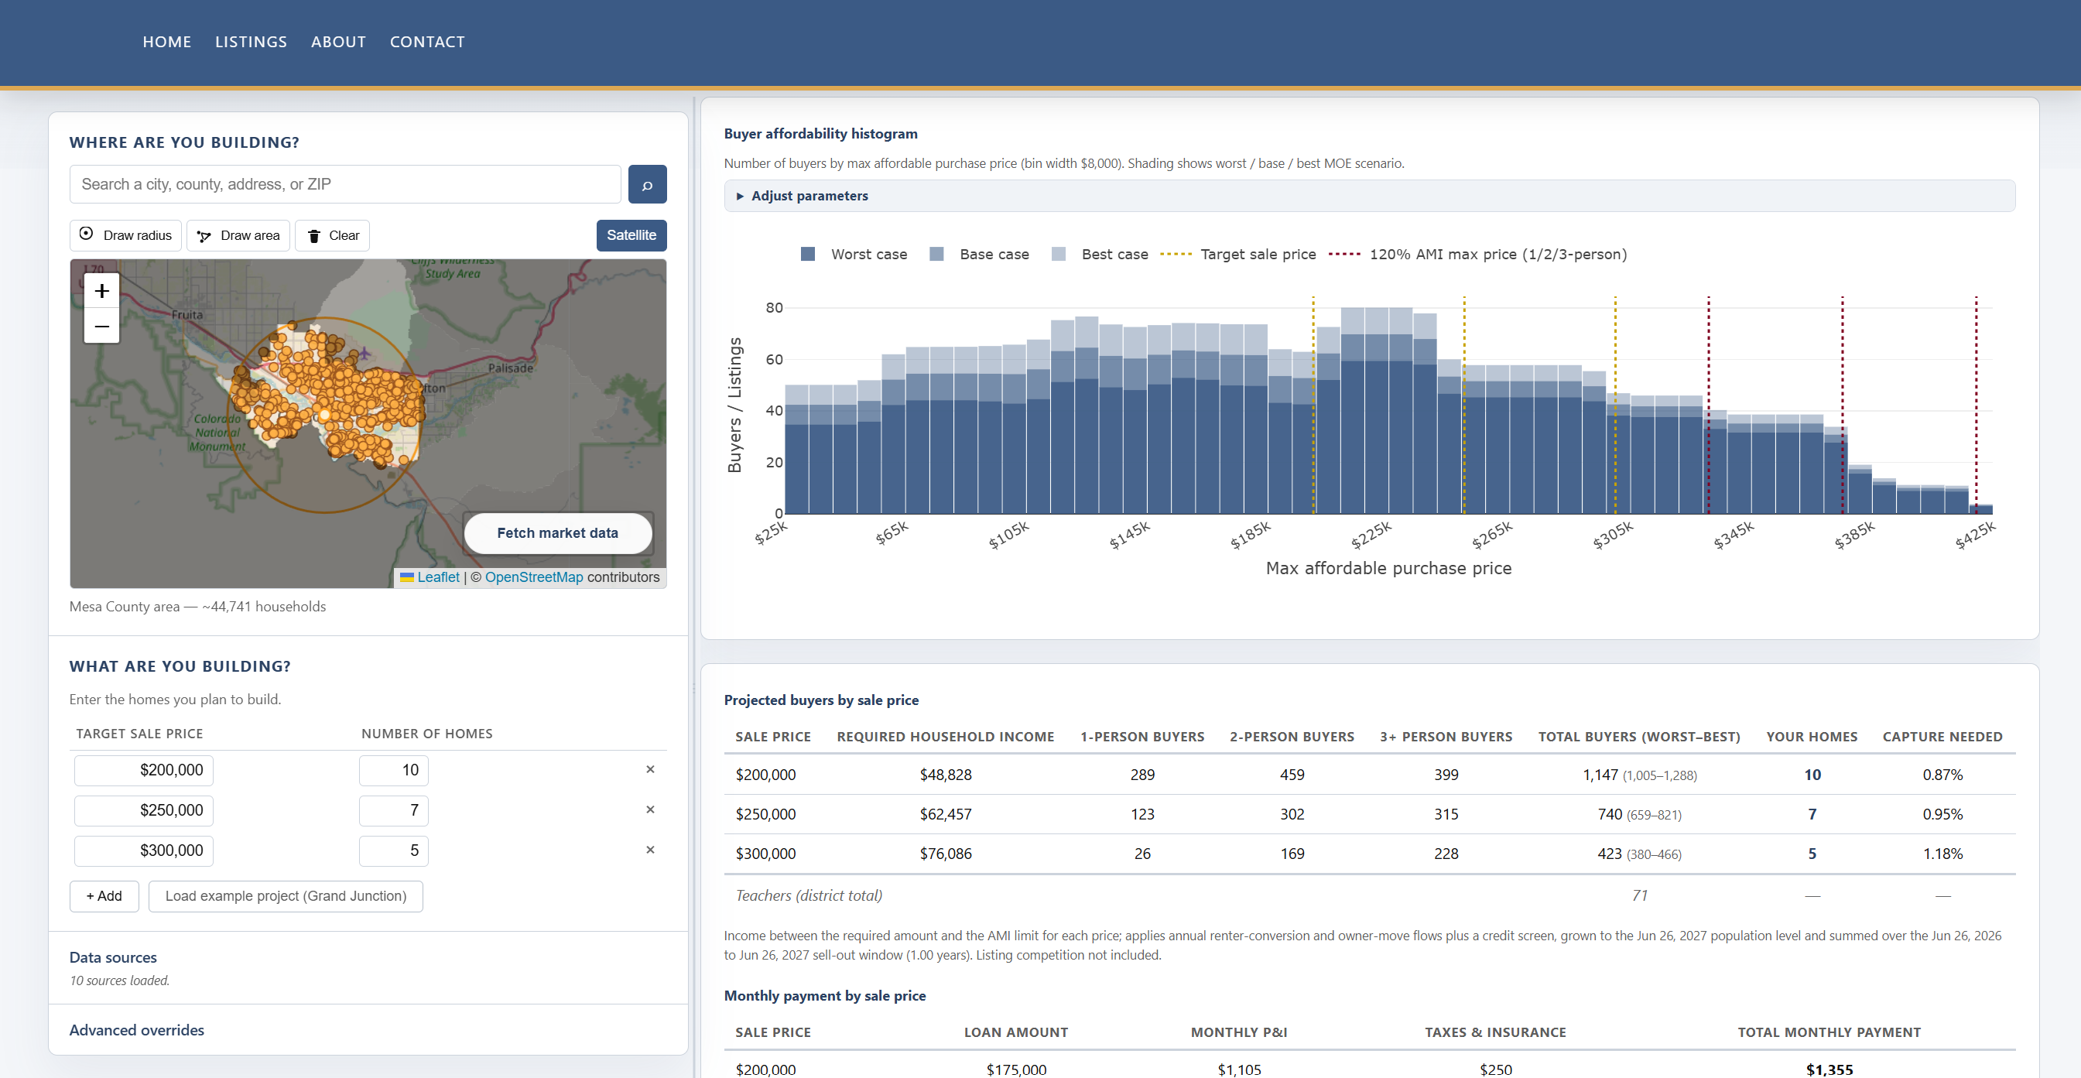Expand the Data sources section
2081x1078 pixels.
tap(113, 957)
